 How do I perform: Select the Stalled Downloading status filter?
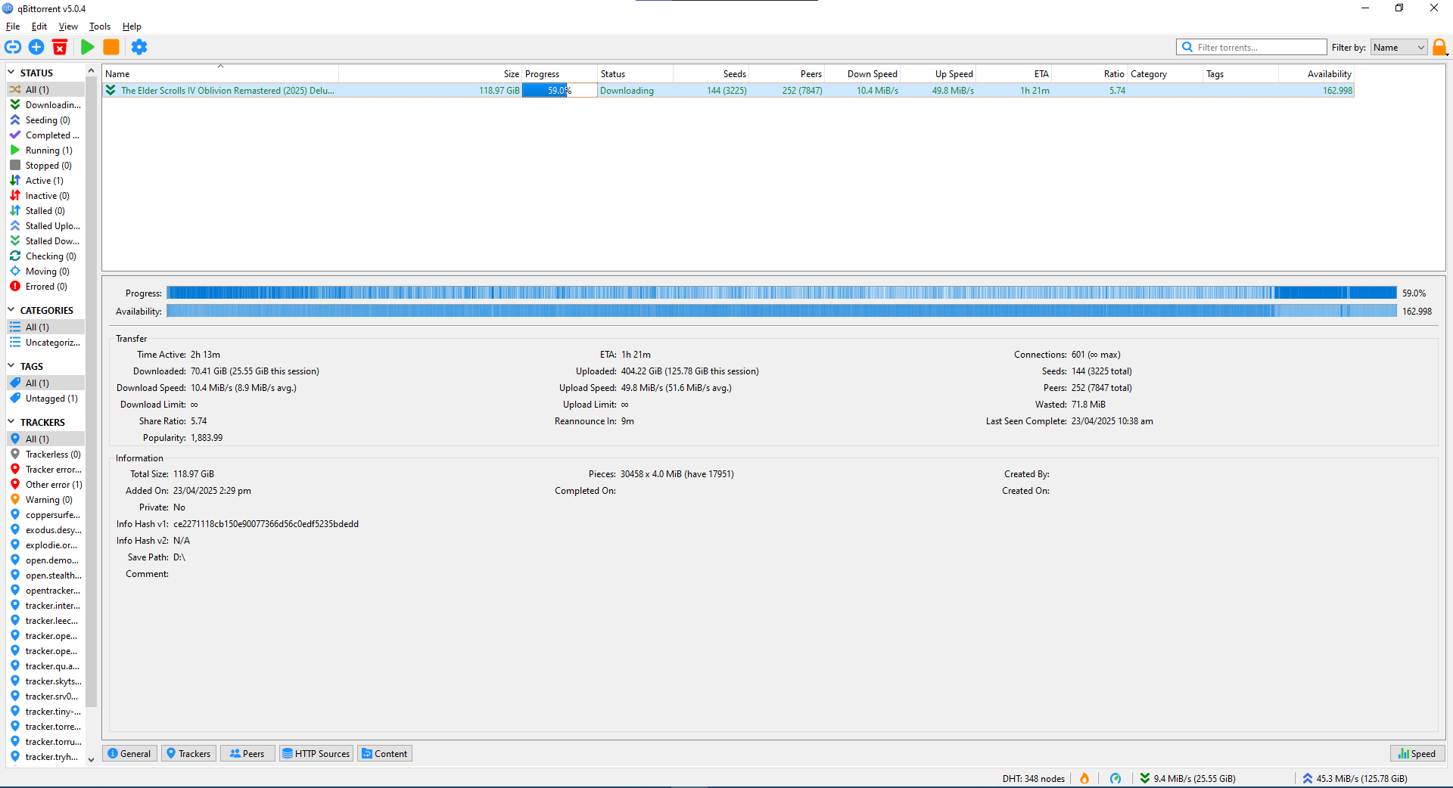point(45,241)
